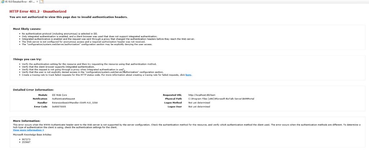Click the 'Logon Method' label

click(175, 103)
